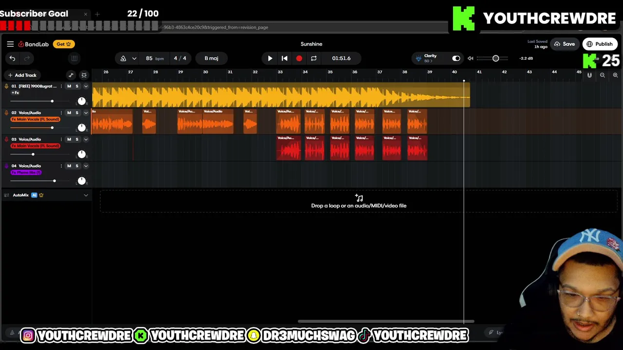Click the Sunshine project title

(311, 44)
